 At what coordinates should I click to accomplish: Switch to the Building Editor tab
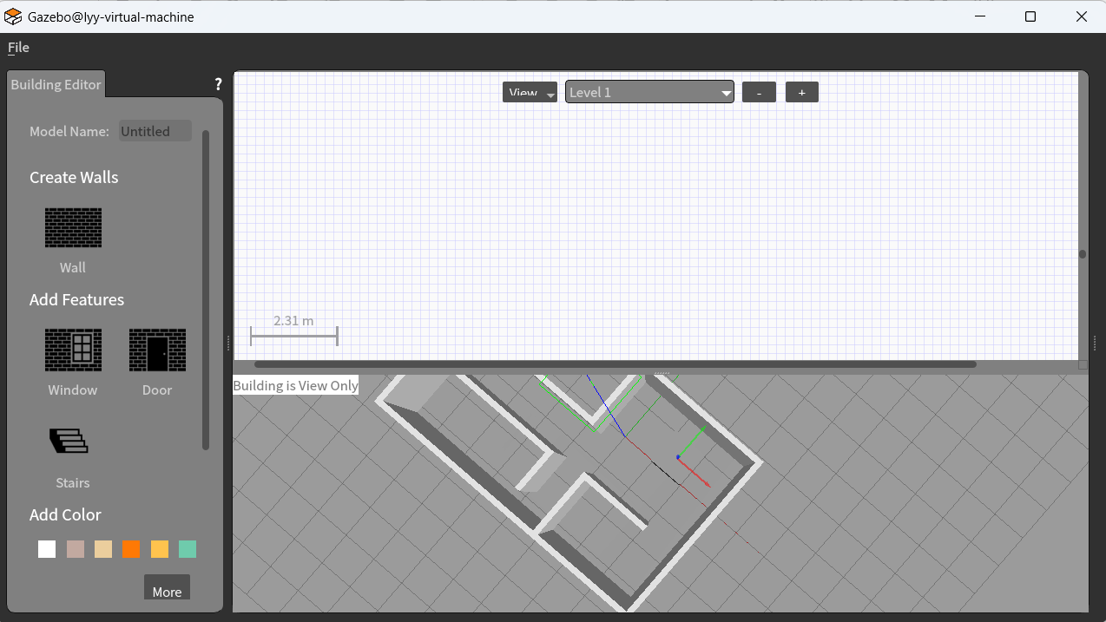[56, 84]
